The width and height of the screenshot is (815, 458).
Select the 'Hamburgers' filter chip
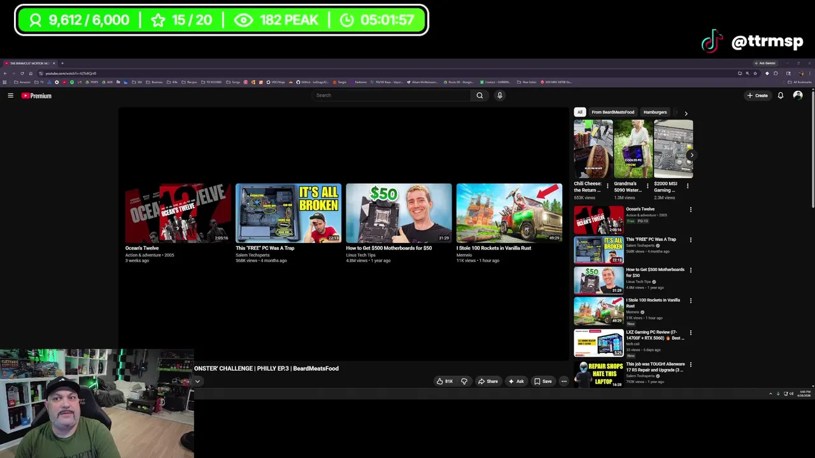655,112
